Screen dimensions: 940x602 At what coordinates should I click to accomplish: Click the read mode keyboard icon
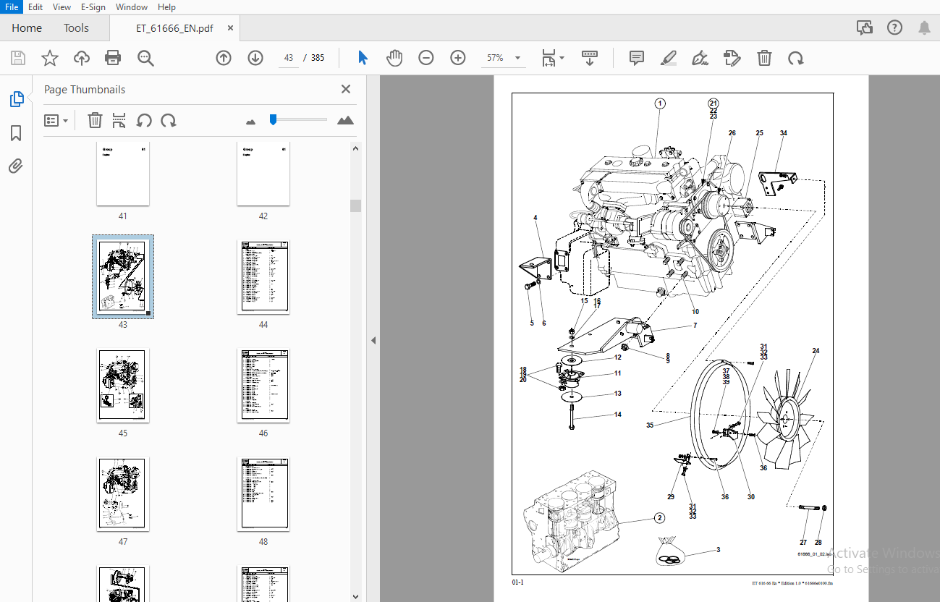pyautogui.click(x=590, y=58)
